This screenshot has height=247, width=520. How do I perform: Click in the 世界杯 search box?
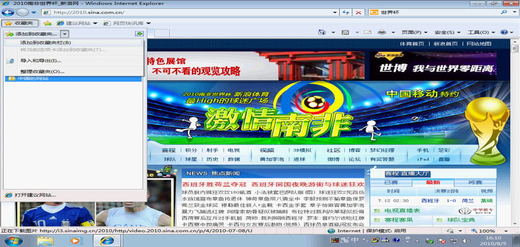[x=433, y=12]
